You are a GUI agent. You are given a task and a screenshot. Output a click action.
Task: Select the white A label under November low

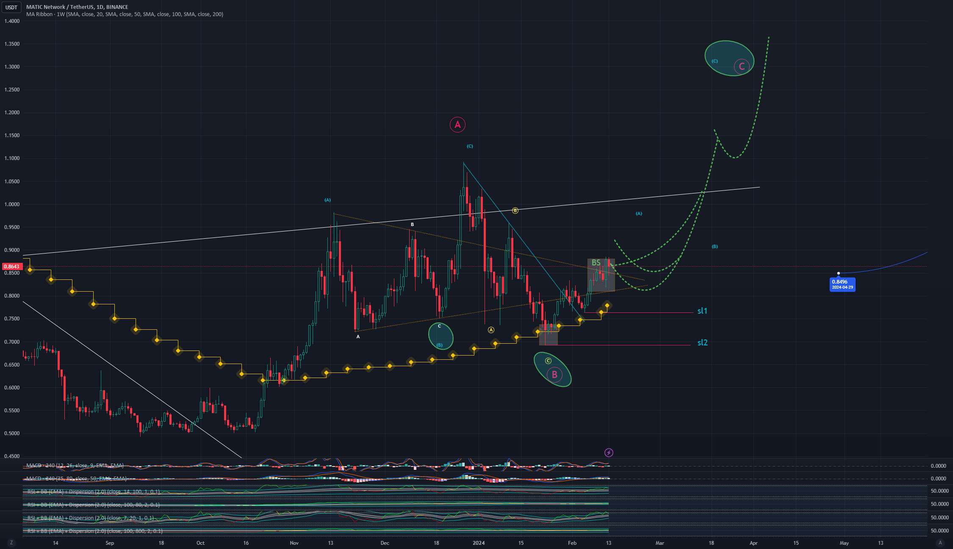[358, 337]
